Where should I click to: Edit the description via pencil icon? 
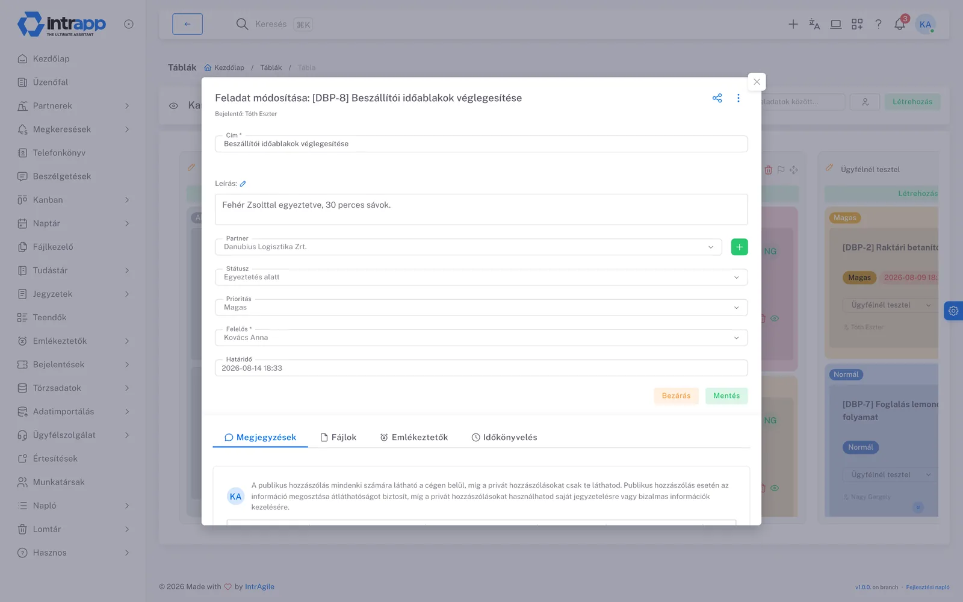243,184
